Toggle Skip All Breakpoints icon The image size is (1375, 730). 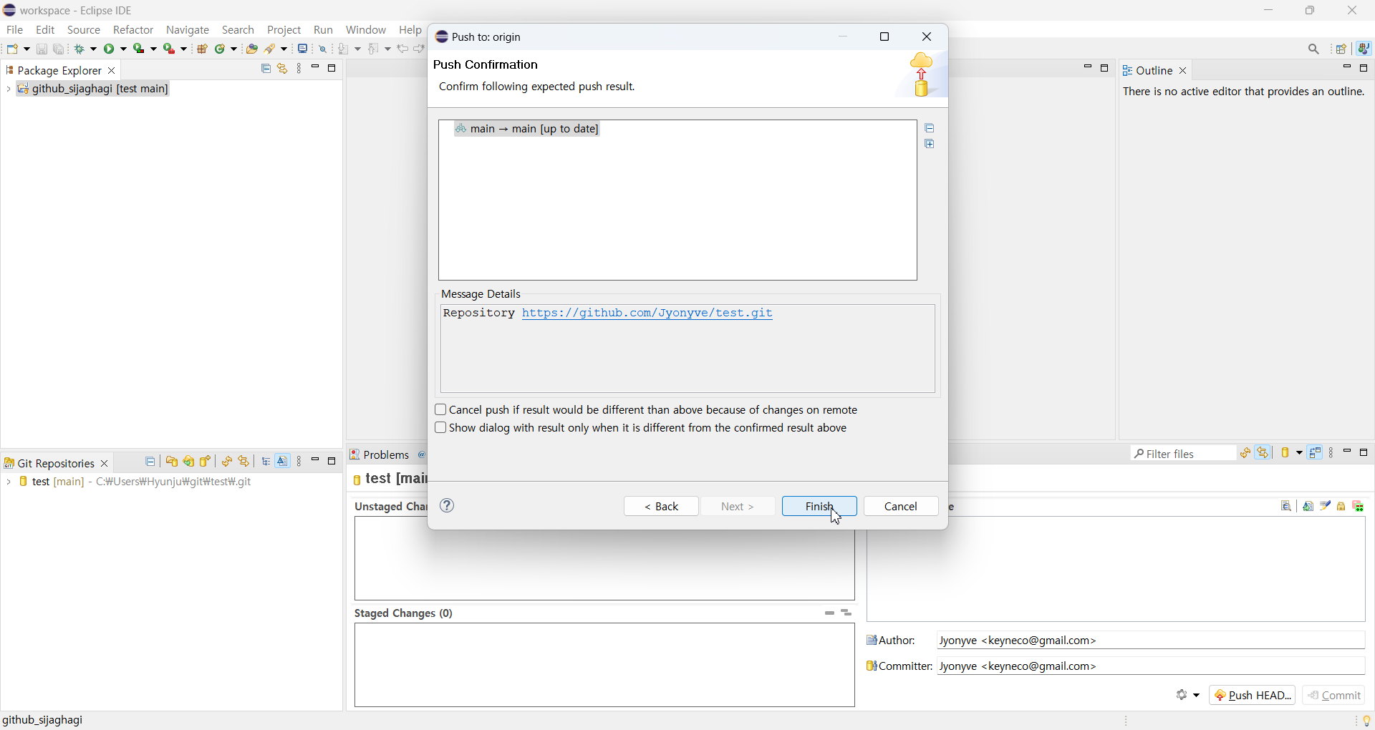coord(324,49)
